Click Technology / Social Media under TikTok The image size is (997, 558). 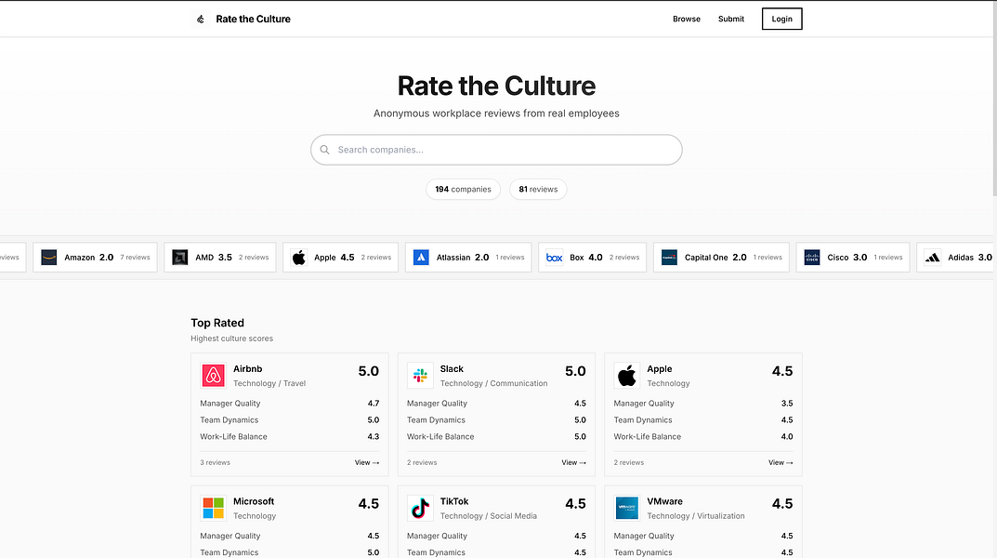click(489, 516)
